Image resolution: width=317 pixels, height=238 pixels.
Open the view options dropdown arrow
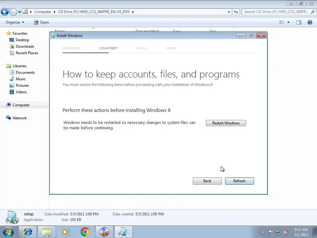(x=288, y=22)
